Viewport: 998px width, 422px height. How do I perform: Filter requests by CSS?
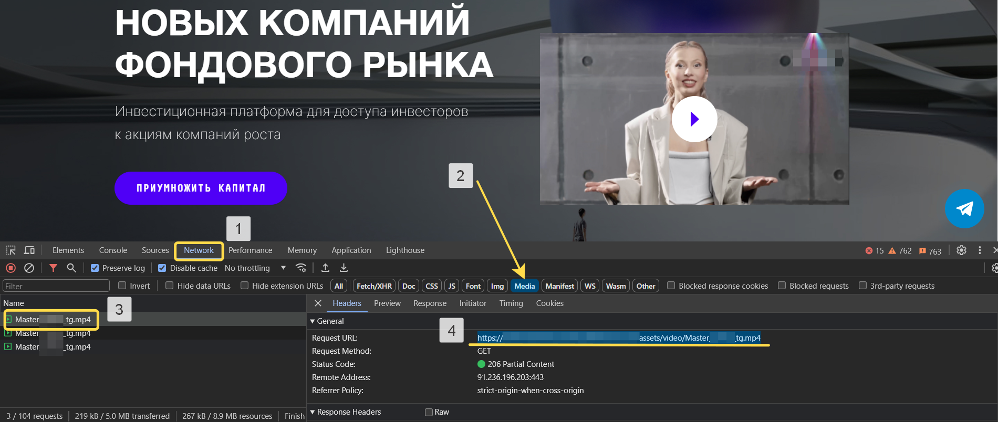click(x=432, y=286)
